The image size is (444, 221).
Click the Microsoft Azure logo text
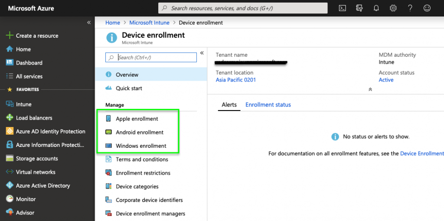(31, 8)
